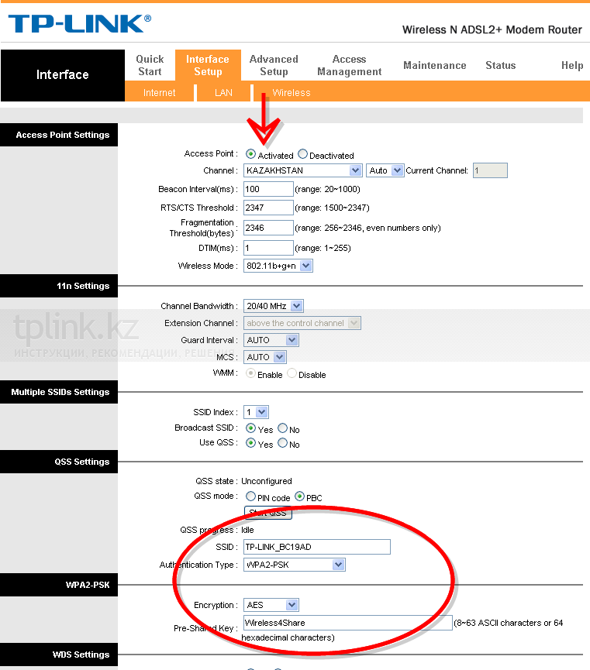Go to the LAN sub-tab

pos(223,93)
